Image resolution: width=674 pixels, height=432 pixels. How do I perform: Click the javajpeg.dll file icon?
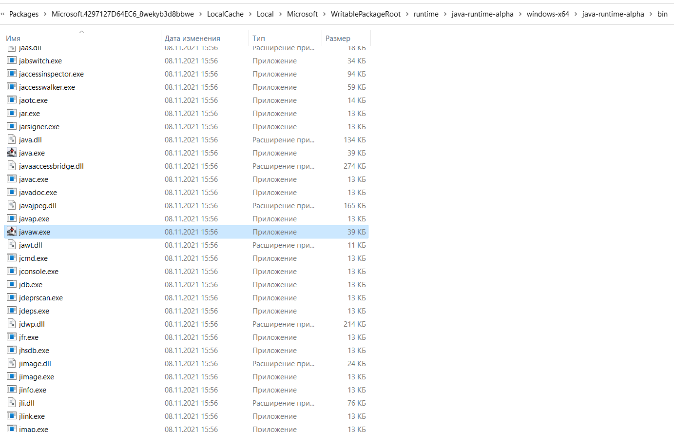tap(12, 205)
